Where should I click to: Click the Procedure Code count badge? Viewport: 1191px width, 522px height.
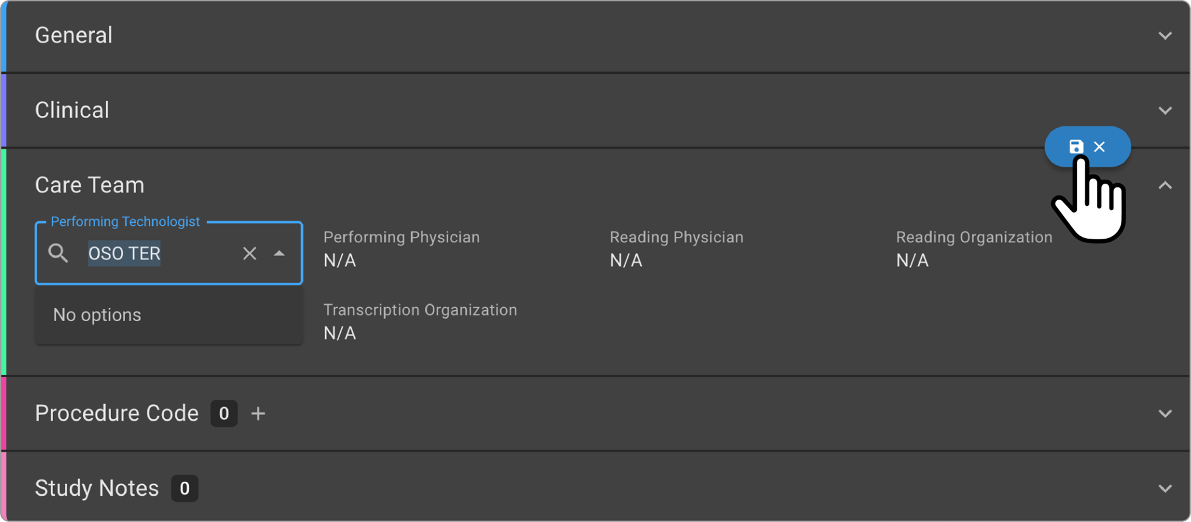(224, 413)
